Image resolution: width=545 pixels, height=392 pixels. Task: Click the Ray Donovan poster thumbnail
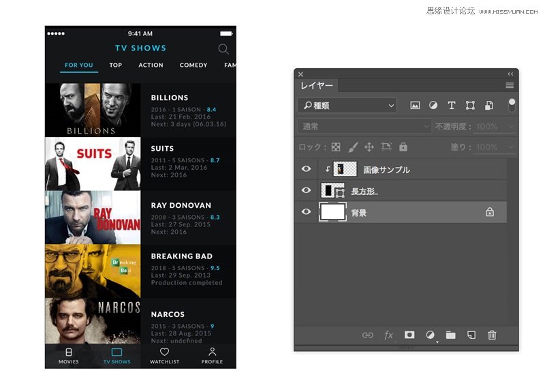point(93,217)
